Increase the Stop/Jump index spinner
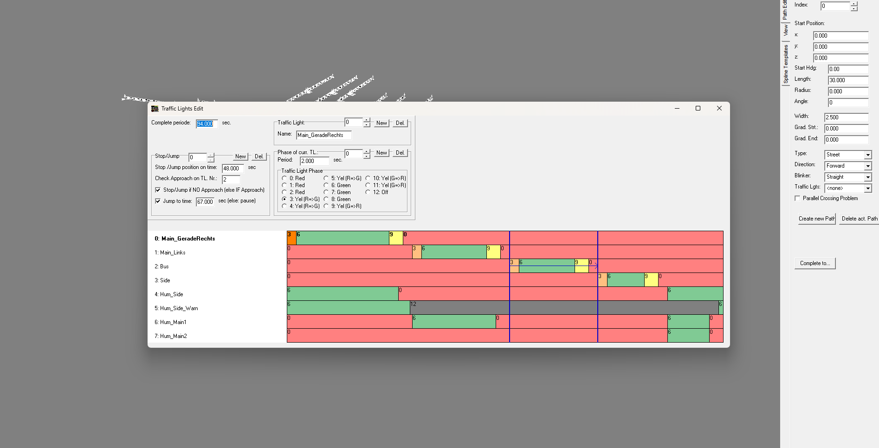 [211, 155]
